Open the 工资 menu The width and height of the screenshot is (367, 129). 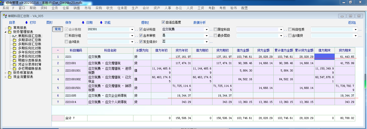(x=201, y=8)
